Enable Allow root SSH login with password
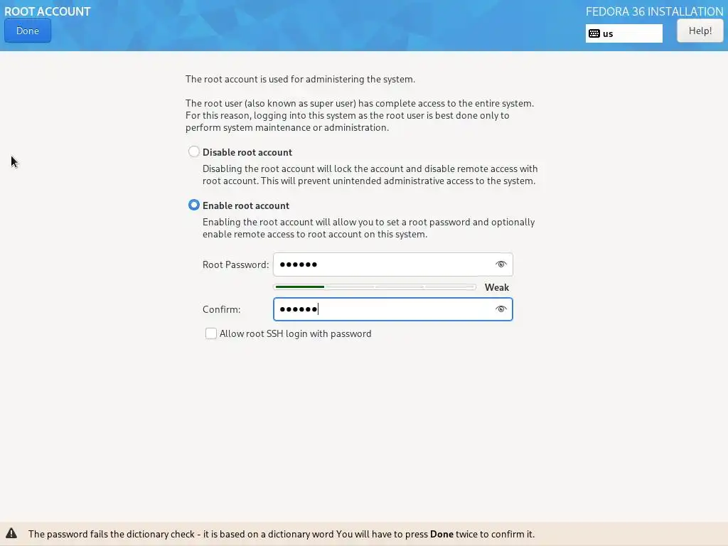Image resolution: width=728 pixels, height=546 pixels. pos(210,333)
